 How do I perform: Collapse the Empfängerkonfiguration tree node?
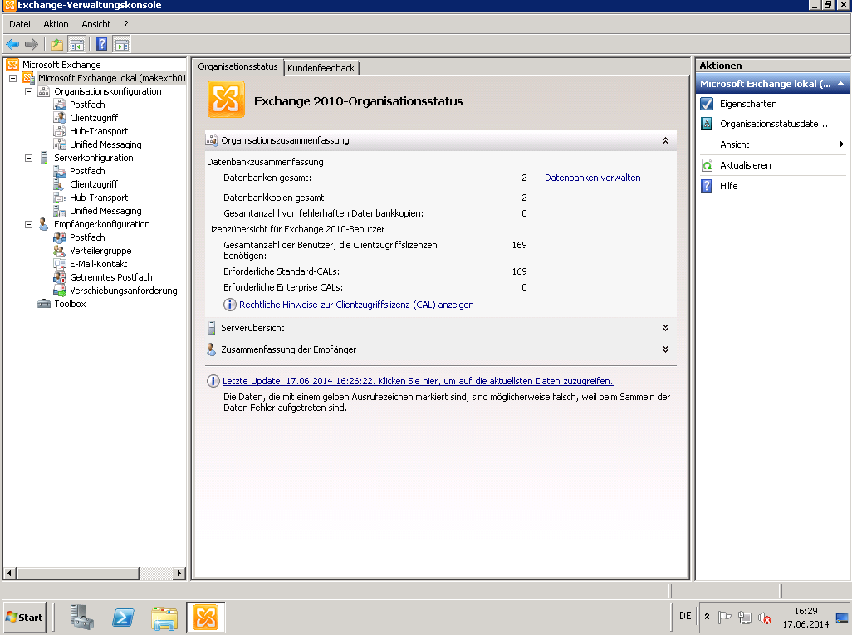click(x=29, y=224)
